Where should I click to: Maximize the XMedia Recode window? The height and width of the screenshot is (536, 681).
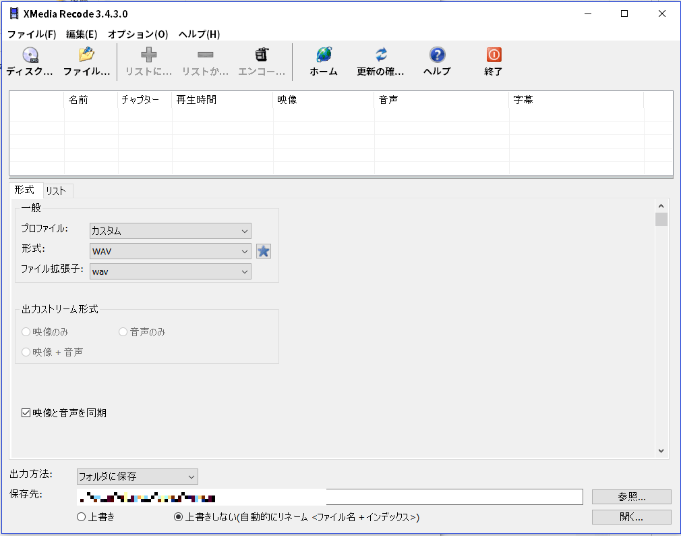624,14
